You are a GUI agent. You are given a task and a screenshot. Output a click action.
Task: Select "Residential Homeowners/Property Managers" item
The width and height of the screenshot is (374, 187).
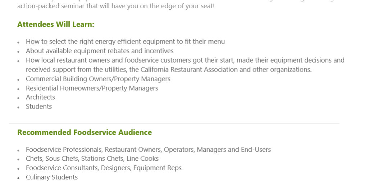(x=92, y=88)
